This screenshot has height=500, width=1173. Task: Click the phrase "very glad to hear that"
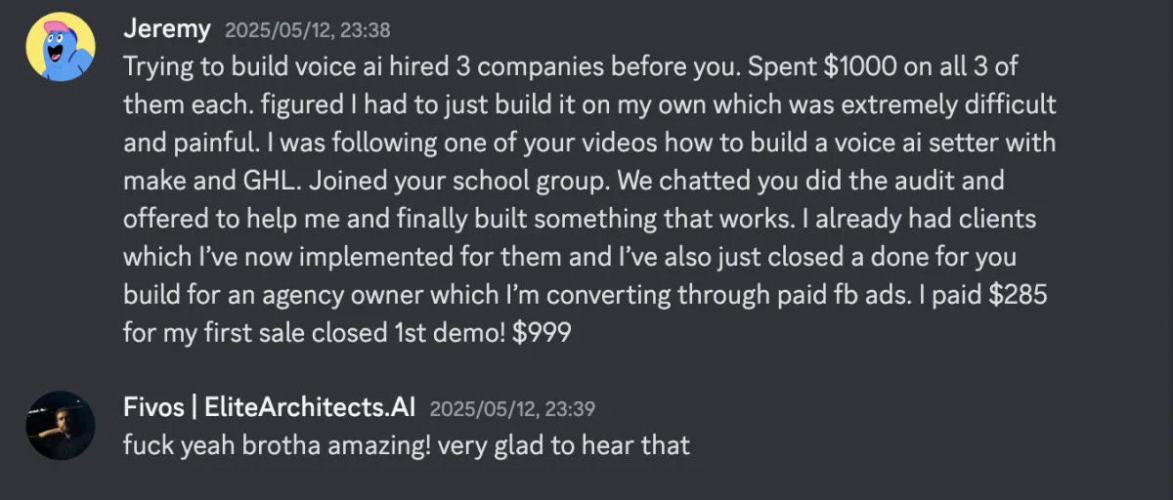pyautogui.click(x=564, y=445)
